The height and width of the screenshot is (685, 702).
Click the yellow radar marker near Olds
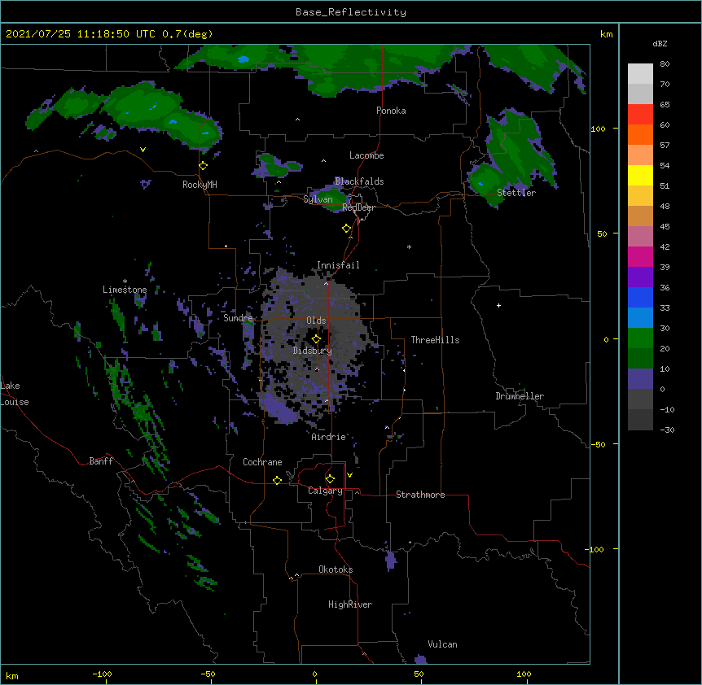point(316,339)
